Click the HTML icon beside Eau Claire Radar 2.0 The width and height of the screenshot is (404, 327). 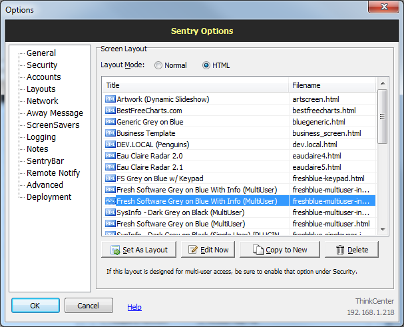click(110, 156)
